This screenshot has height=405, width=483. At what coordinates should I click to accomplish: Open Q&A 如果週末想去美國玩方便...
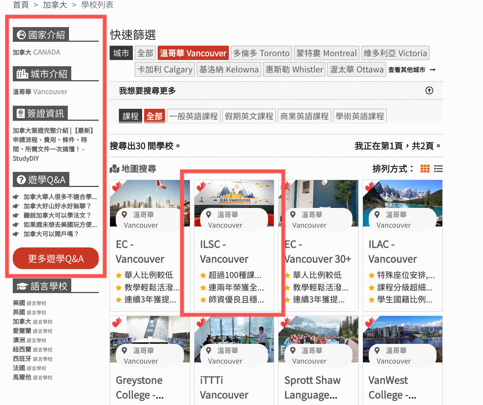coord(60,225)
